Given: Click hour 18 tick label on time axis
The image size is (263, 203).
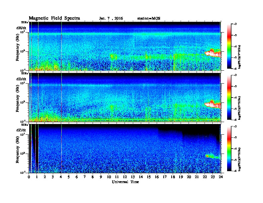Looking at the screenshot, I should (x=173, y=177).
